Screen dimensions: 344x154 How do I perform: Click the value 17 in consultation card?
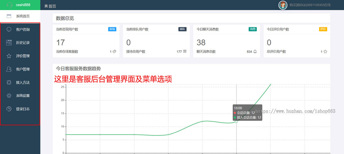(60, 43)
